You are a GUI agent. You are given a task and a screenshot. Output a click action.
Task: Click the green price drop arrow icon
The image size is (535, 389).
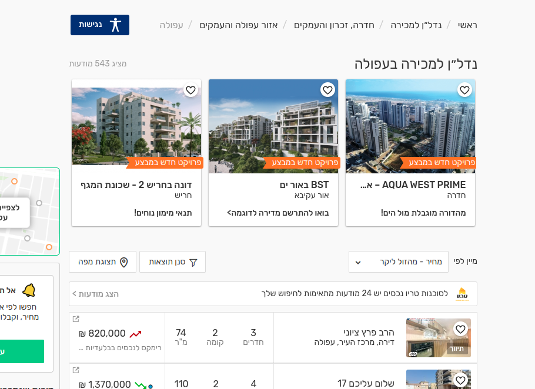click(141, 385)
